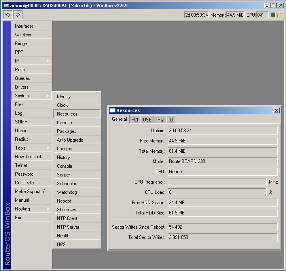The width and height of the screenshot is (286, 271).
Task: Expand the IP submenu arrow
Action: 47,61
